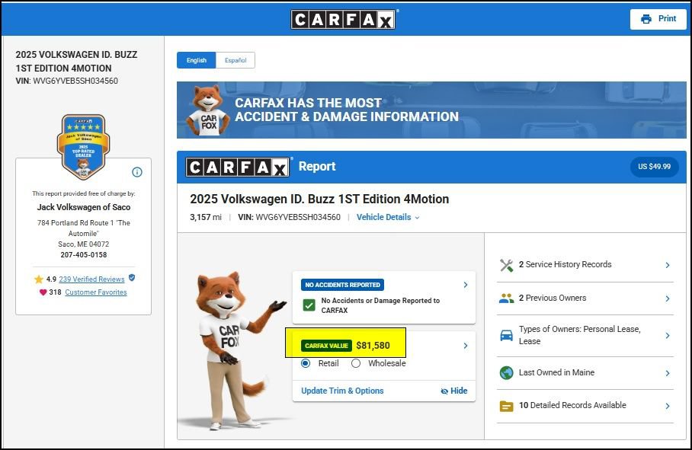Click the Last Owned in Maine text
Image resolution: width=692 pixels, height=450 pixels.
click(x=556, y=372)
